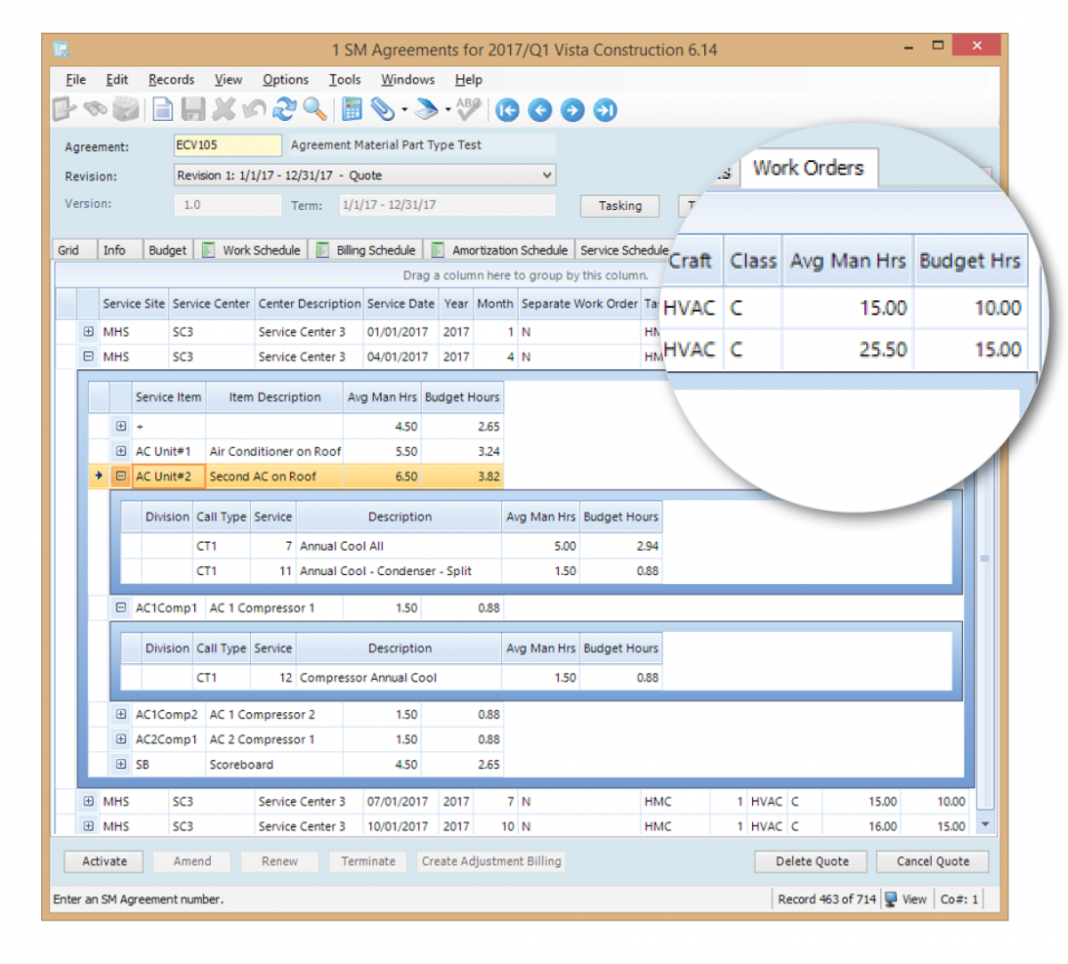This screenshot has width=1068, height=964.
Task: Switch to the Amortization Schedule tab
Action: [499, 250]
